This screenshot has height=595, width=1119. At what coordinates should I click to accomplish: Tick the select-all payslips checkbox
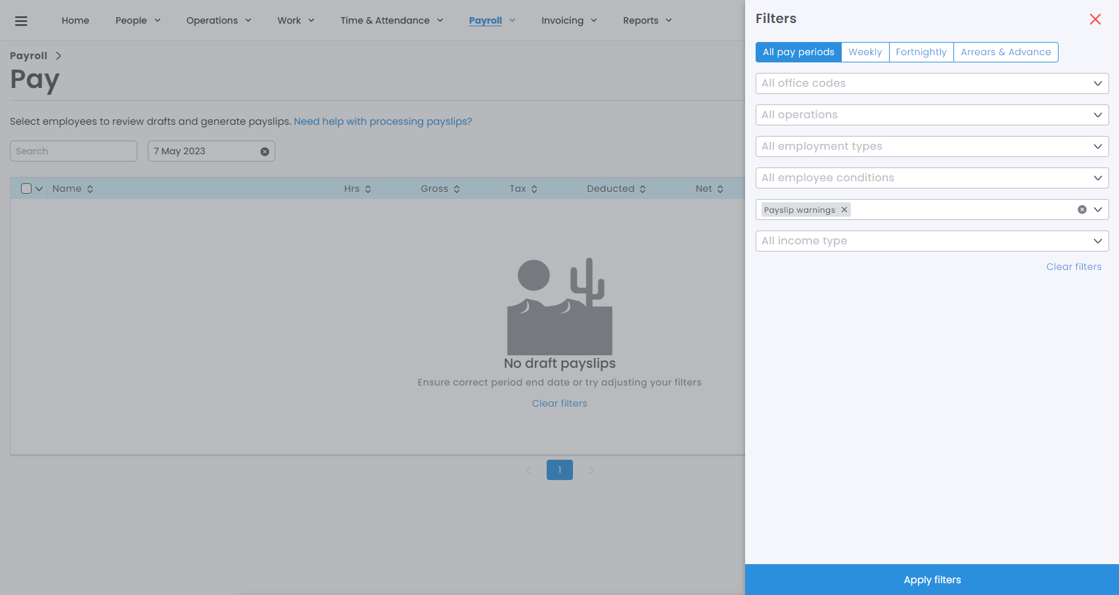26,189
